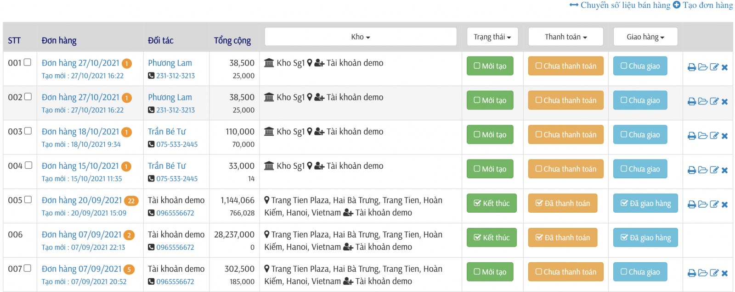Delete order 004 with X icon
Image resolution: width=735 pixels, height=292 pixels.
click(724, 170)
